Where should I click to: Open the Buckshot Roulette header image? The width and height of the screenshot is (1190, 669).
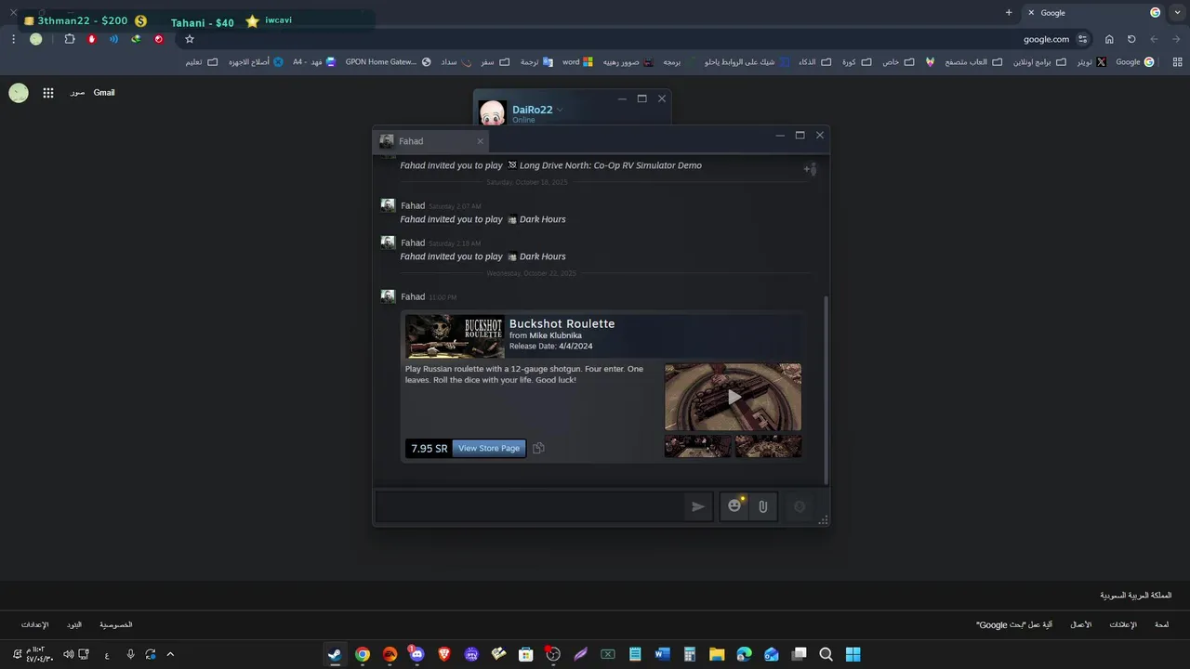coord(455,336)
